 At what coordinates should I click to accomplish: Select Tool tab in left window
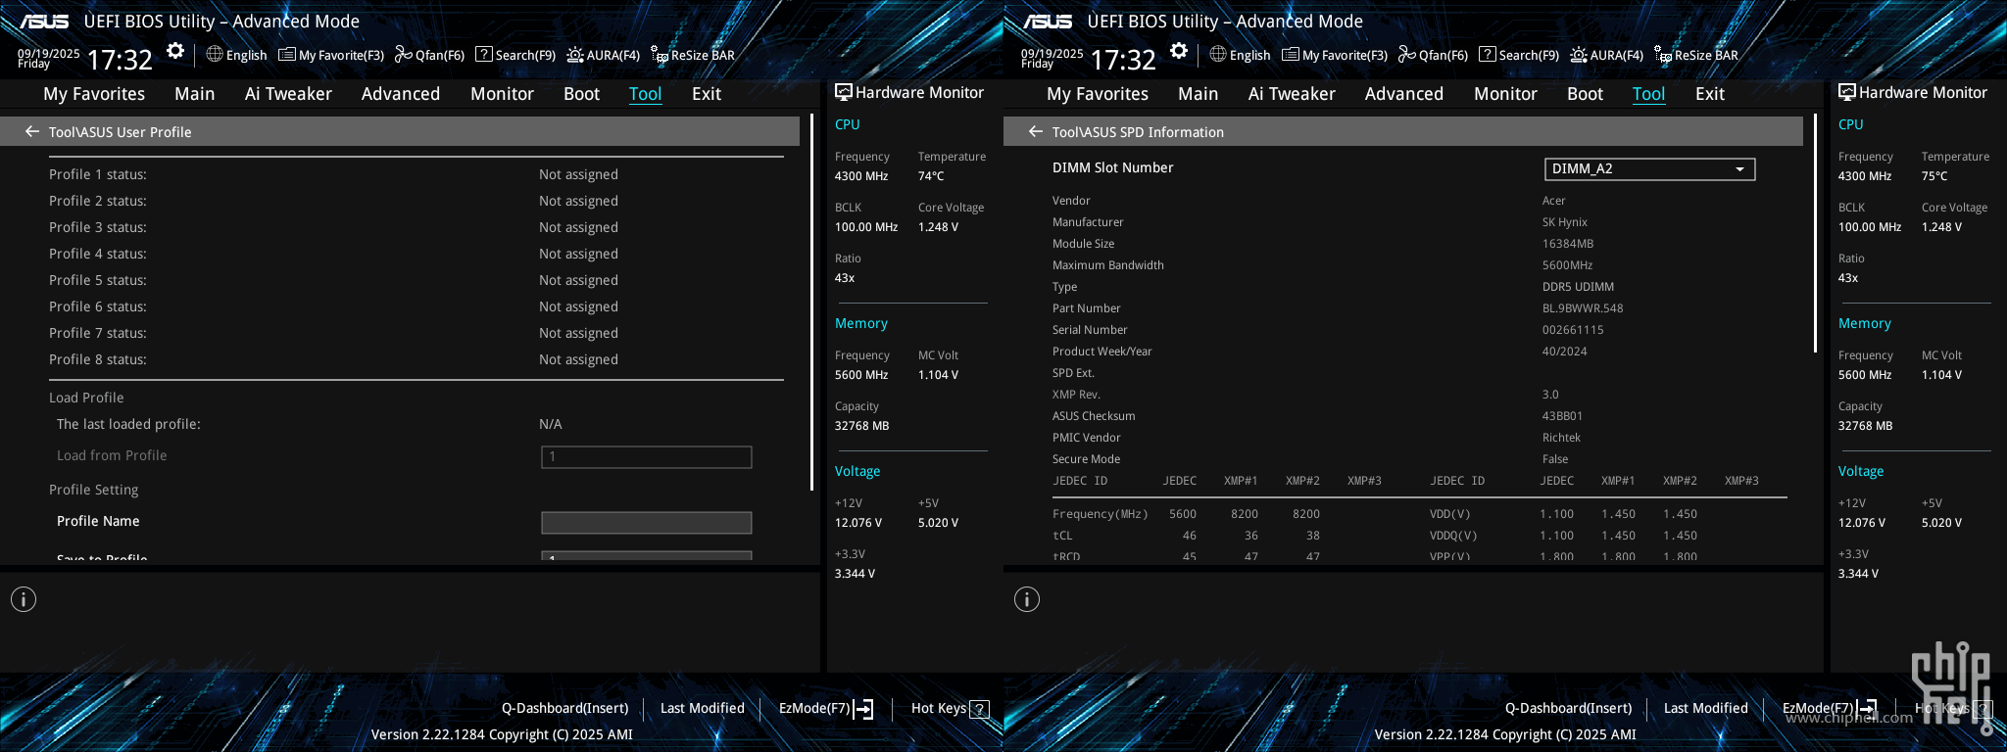point(645,94)
